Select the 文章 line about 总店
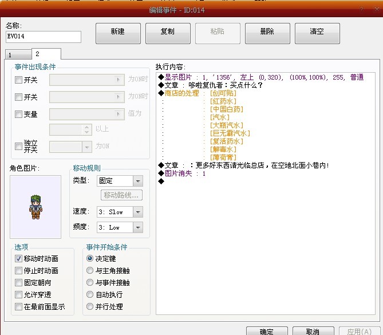 [x=243, y=165]
